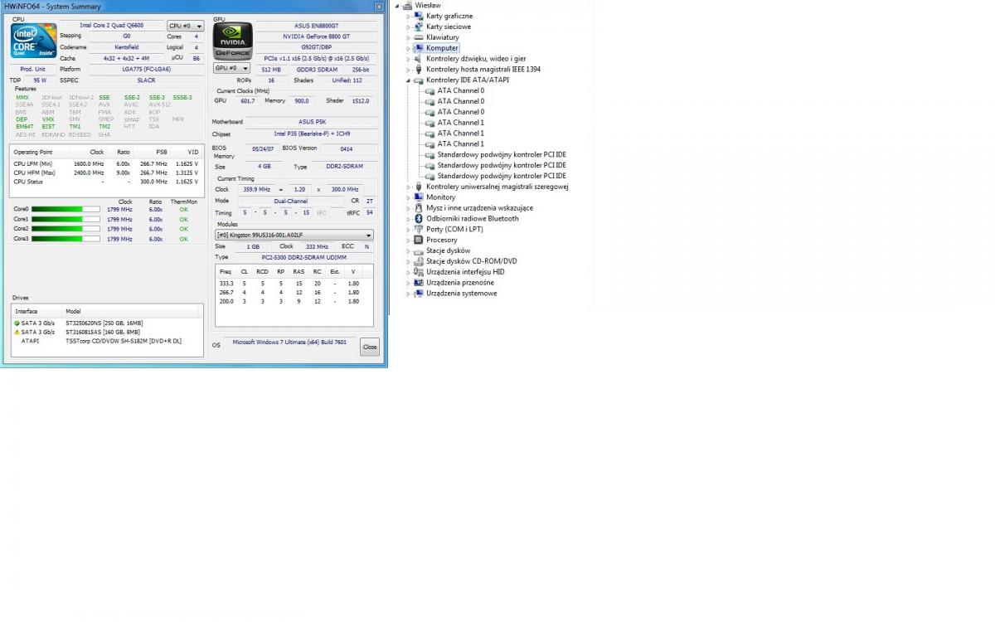Click the Urządzenia przenośne portable devices icon
This screenshot has width=995, height=622.
click(x=419, y=283)
